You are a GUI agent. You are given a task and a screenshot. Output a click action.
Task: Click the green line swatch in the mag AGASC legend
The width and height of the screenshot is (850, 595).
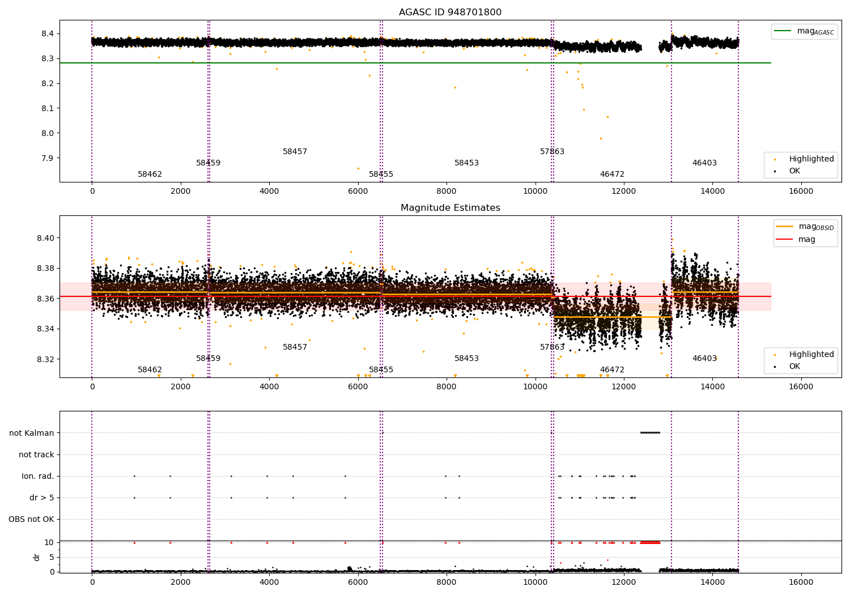click(x=783, y=31)
